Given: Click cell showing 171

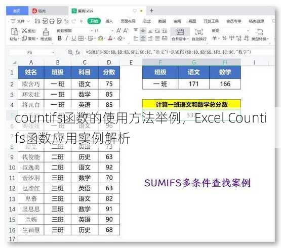Looking at the screenshot, I should click(x=193, y=84).
